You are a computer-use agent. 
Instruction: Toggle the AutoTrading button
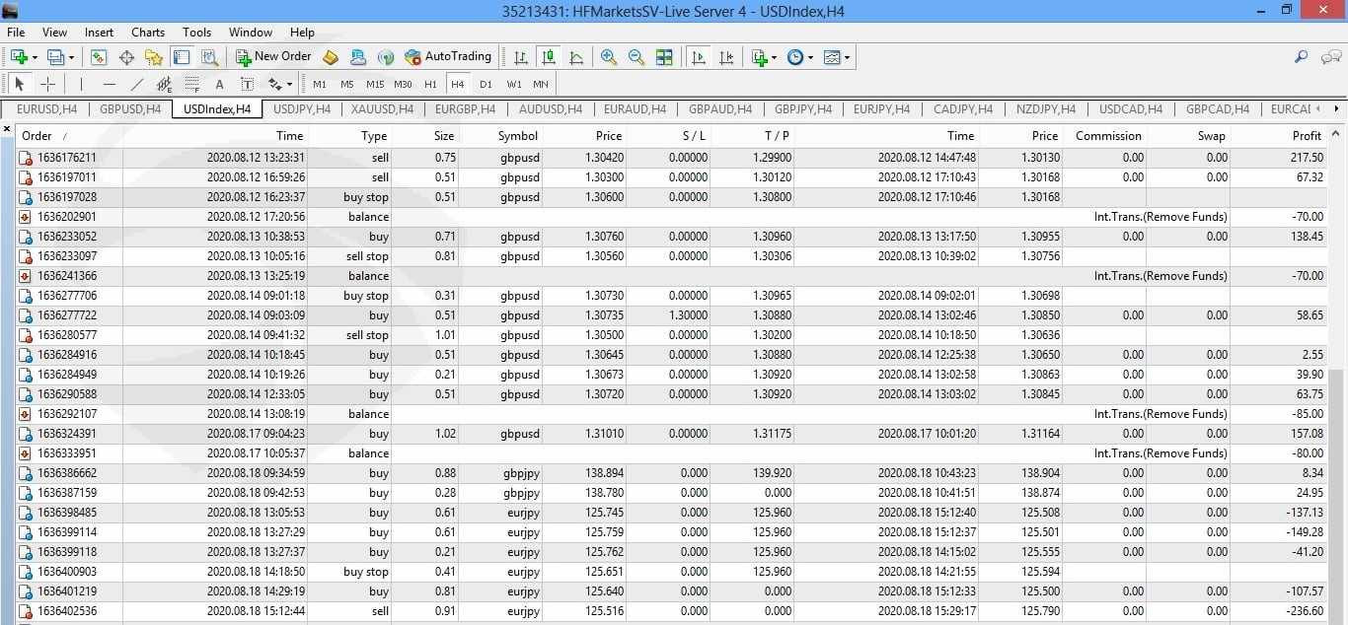pyautogui.click(x=447, y=57)
